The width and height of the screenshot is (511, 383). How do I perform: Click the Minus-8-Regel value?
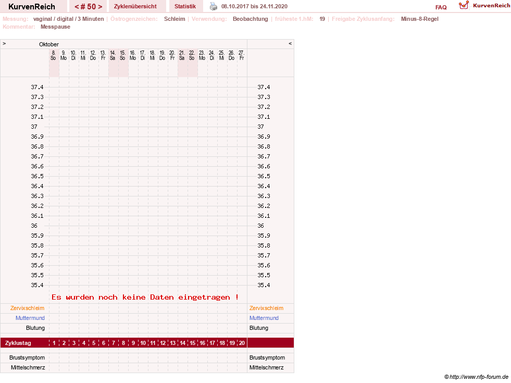[x=419, y=19]
